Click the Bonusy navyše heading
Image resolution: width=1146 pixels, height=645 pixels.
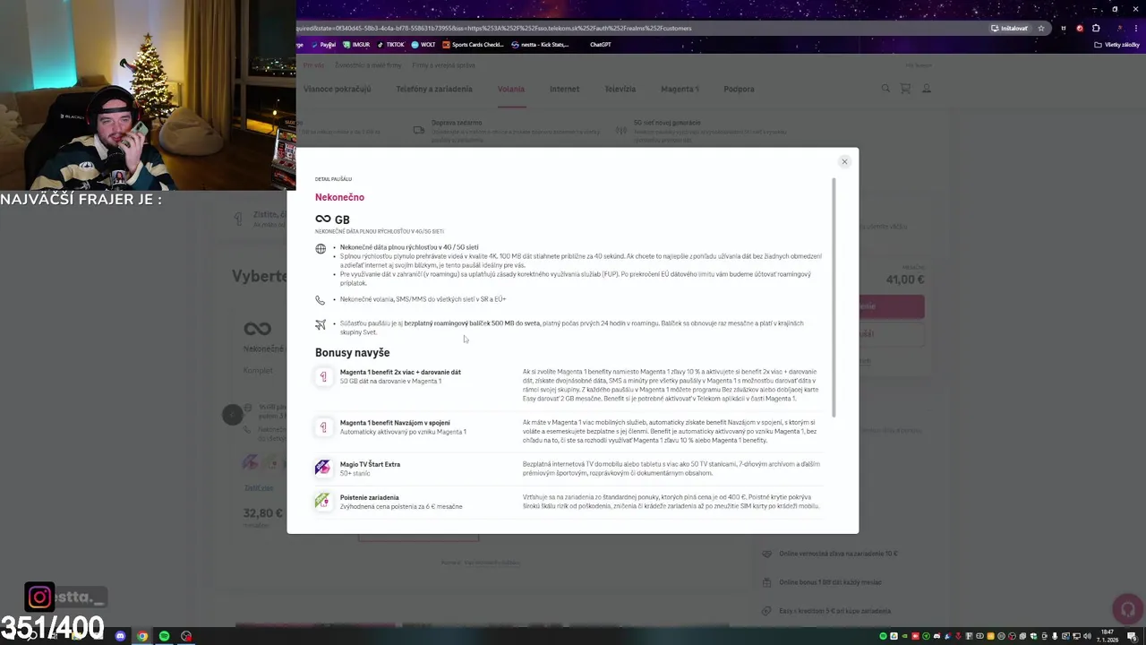click(352, 353)
